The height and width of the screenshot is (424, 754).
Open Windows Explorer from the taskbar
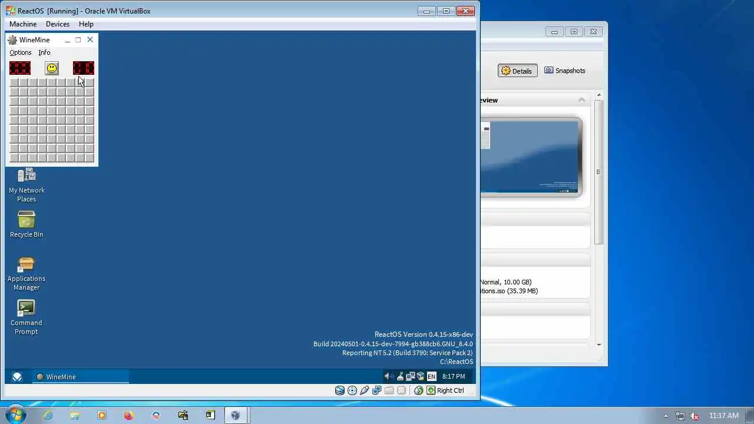(x=75, y=415)
